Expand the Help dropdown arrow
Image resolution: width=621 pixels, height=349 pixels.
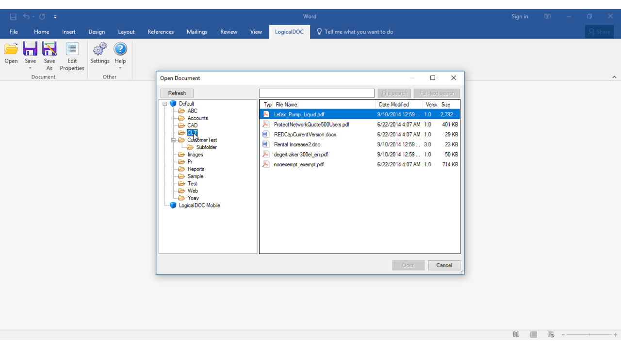(120, 68)
